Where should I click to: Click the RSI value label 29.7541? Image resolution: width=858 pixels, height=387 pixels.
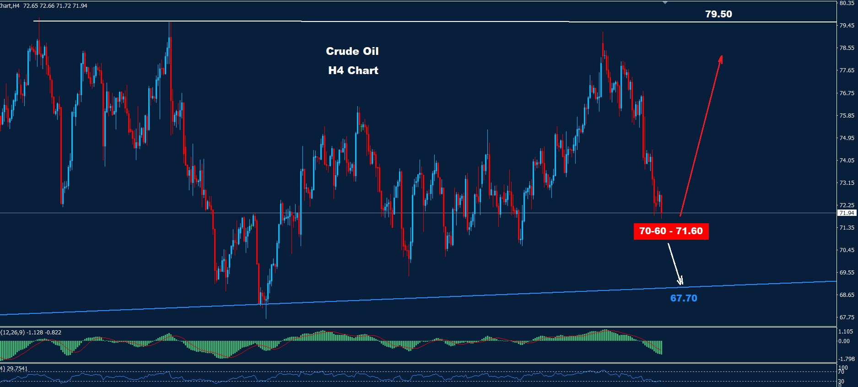coord(17,368)
